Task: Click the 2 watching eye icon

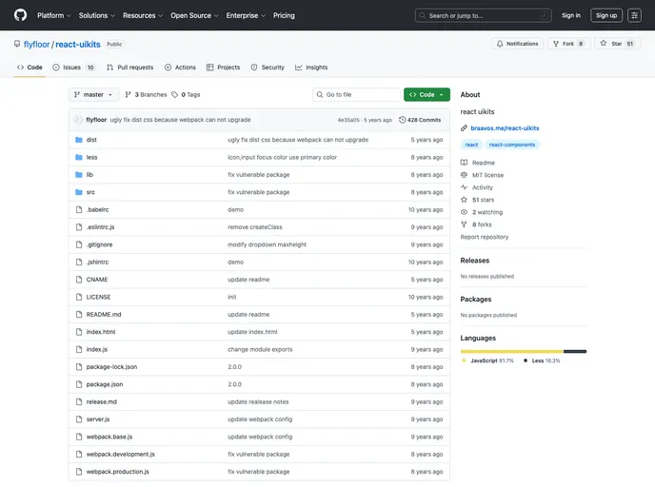Action: pyautogui.click(x=464, y=212)
